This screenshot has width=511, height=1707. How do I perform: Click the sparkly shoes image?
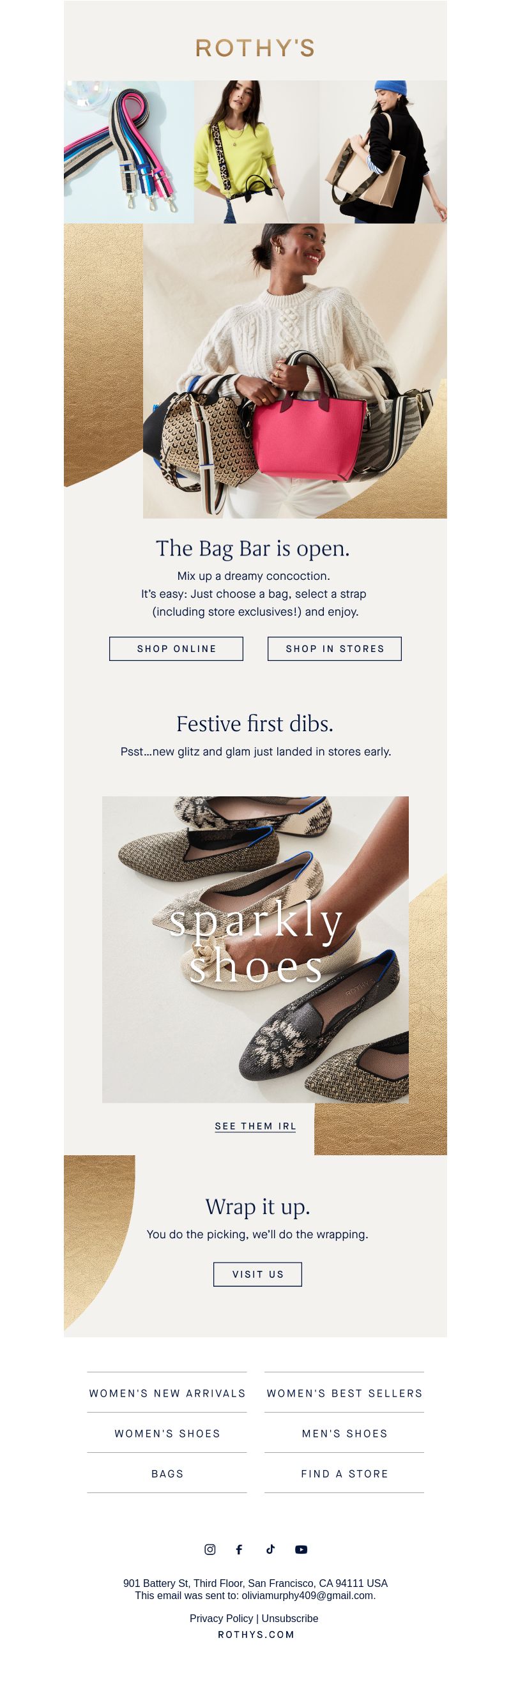[x=255, y=950]
